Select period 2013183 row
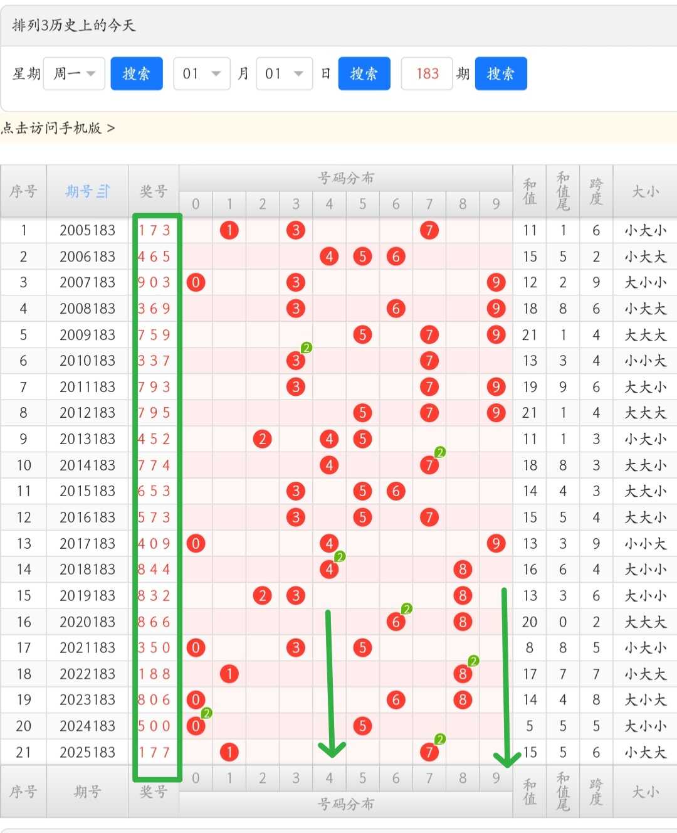This screenshot has width=677, height=833. [88, 439]
